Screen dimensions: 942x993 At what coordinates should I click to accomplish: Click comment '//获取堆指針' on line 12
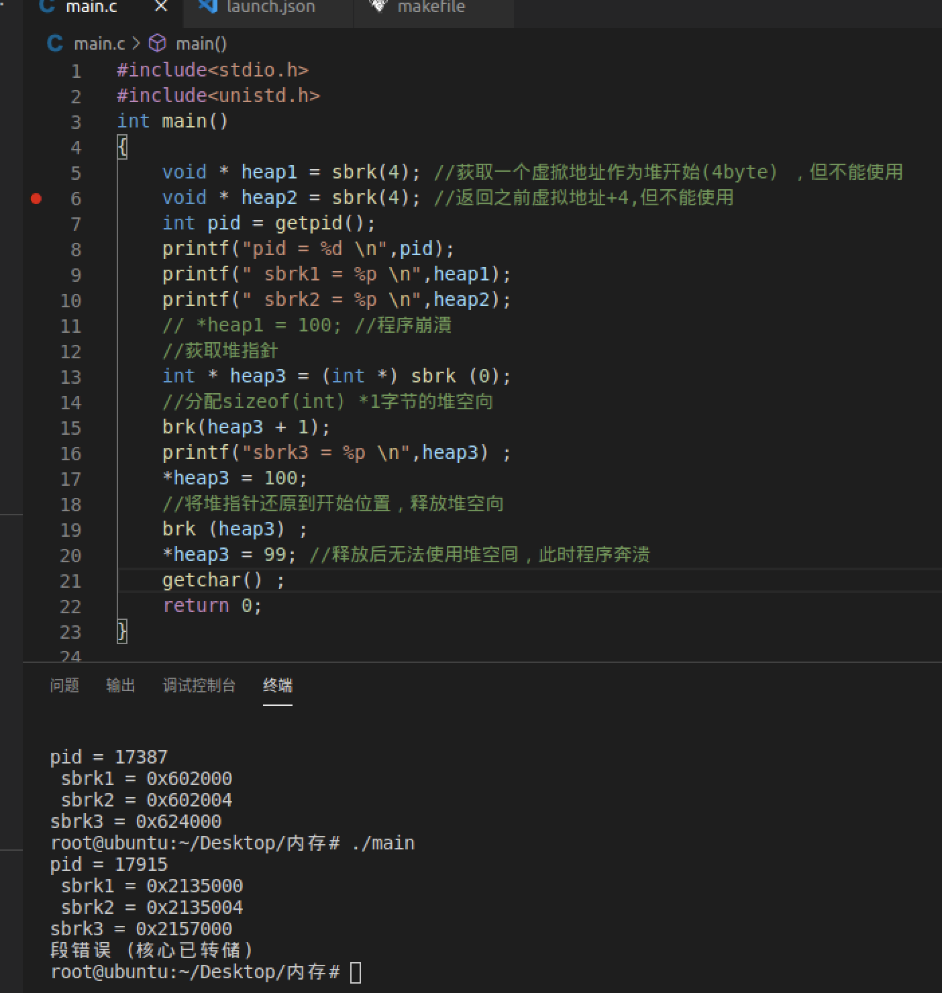[219, 350]
